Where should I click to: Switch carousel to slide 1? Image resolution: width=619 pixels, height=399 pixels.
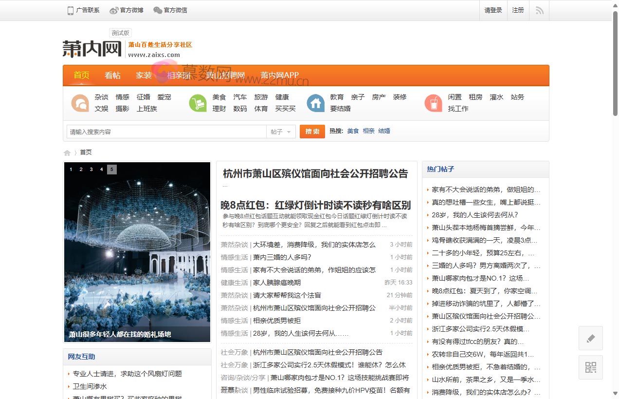point(71,170)
